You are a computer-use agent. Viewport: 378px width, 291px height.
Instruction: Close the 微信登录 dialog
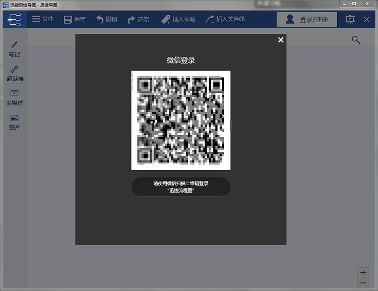point(281,40)
